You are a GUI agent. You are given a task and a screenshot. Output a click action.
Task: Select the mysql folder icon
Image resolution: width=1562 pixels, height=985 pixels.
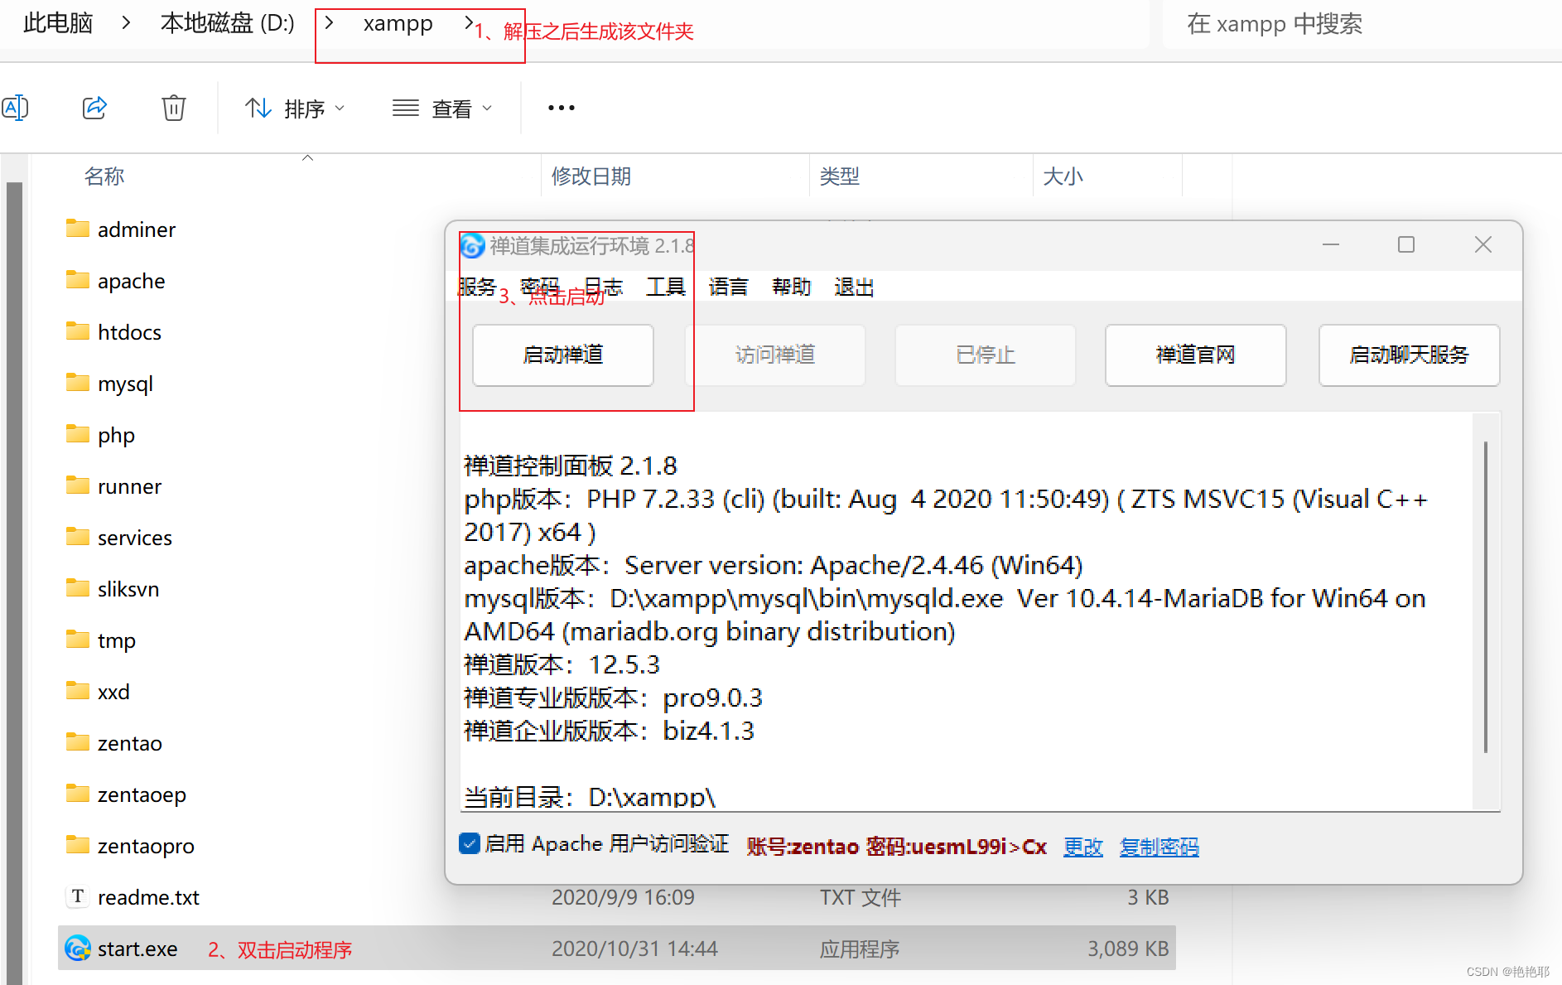(78, 382)
